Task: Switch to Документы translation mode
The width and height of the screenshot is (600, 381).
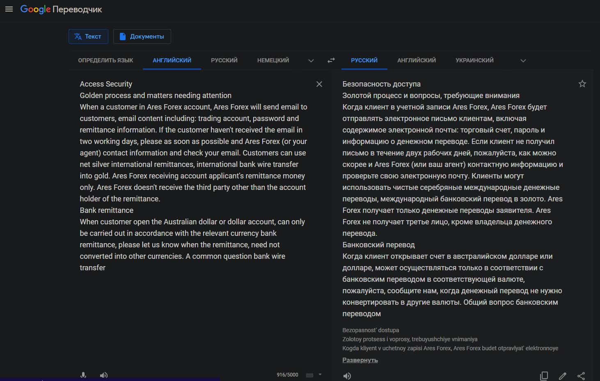Action: click(142, 37)
